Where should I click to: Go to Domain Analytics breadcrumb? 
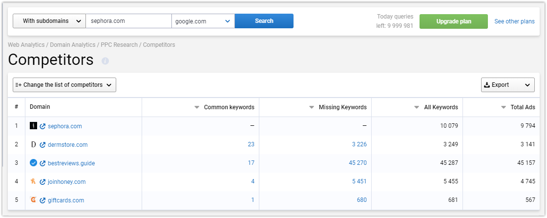tap(73, 44)
